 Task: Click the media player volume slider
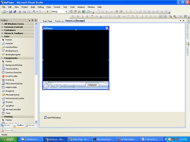(x=73, y=86)
